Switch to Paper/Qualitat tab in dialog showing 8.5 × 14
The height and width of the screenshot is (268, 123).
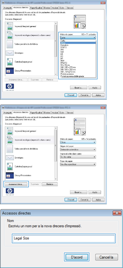pos(36,112)
